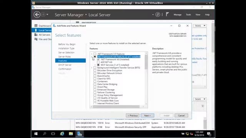The width and height of the screenshot is (246, 138).
Task: Select the Data Center Bridging row
Action: point(107,84)
